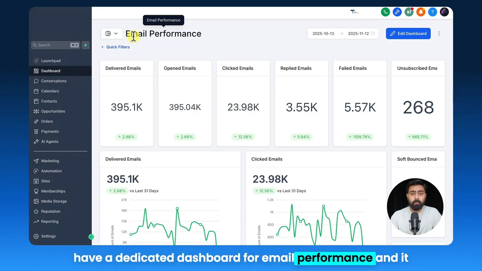Open the three-dot overflow menu beside Edit Dashboard
This screenshot has height=271, width=482.
(x=439, y=33)
